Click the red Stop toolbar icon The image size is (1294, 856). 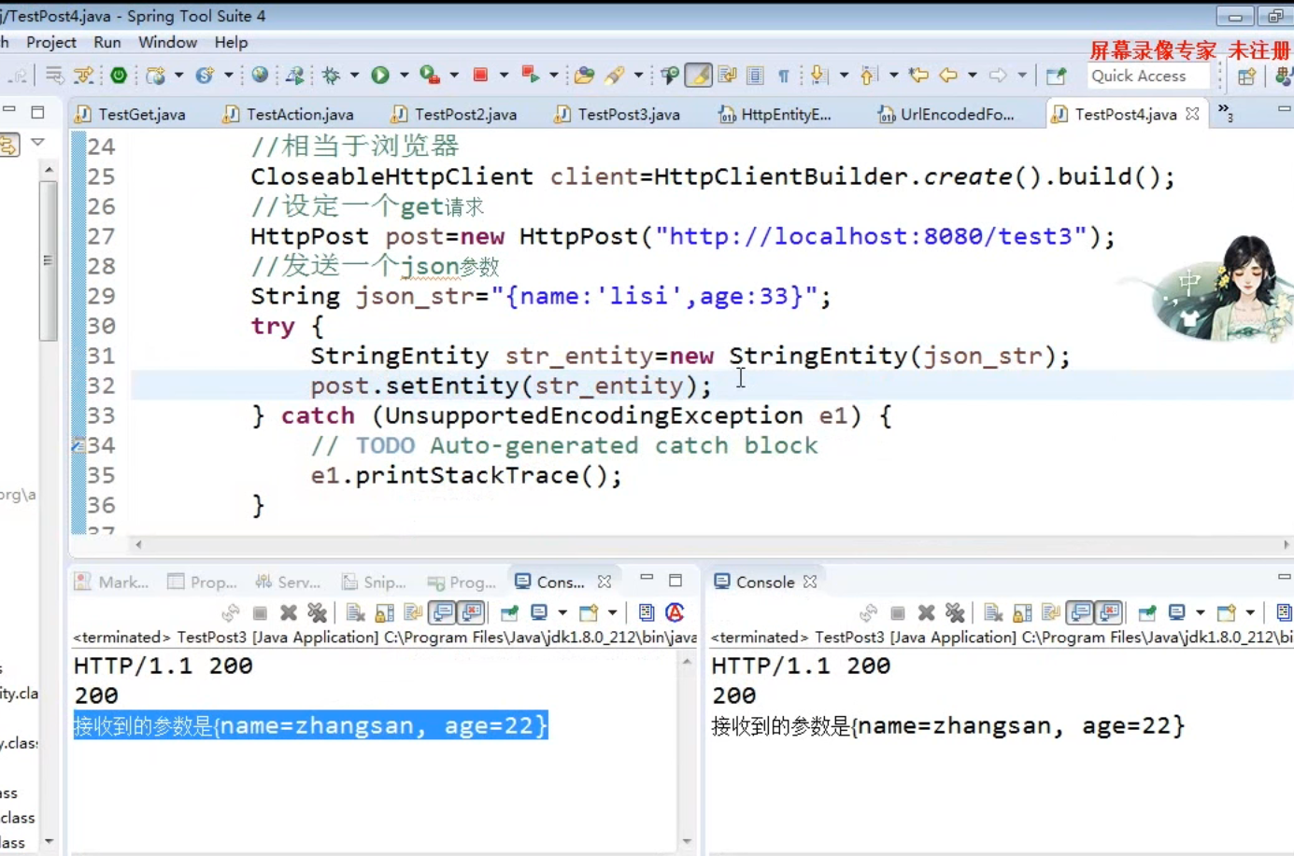(480, 76)
